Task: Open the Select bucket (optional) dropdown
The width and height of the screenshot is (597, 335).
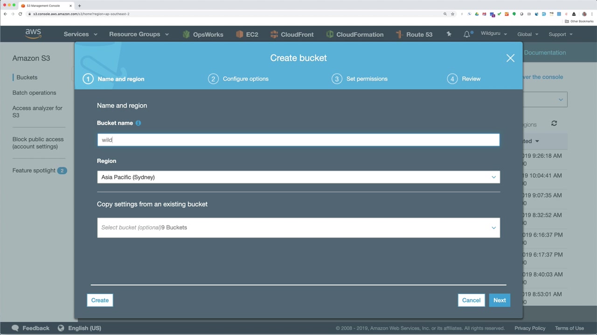Action: point(298,228)
